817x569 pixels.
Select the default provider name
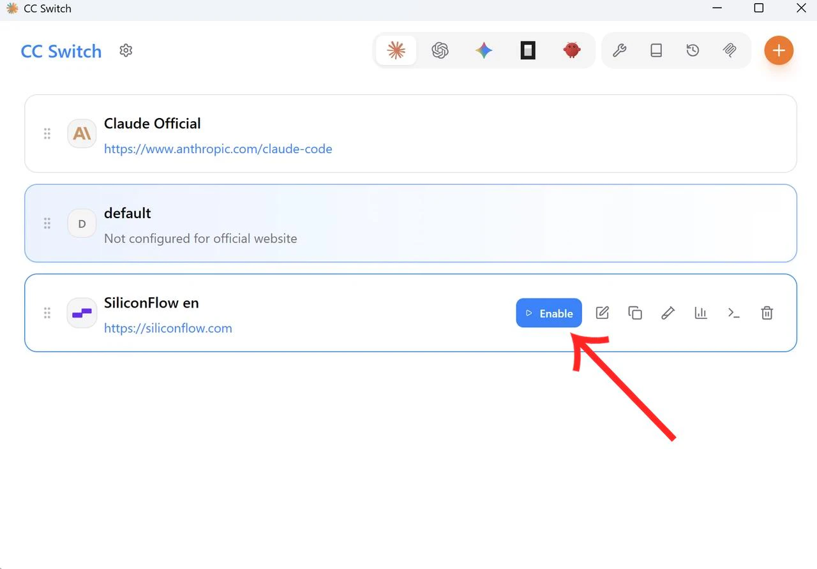tap(128, 213)
